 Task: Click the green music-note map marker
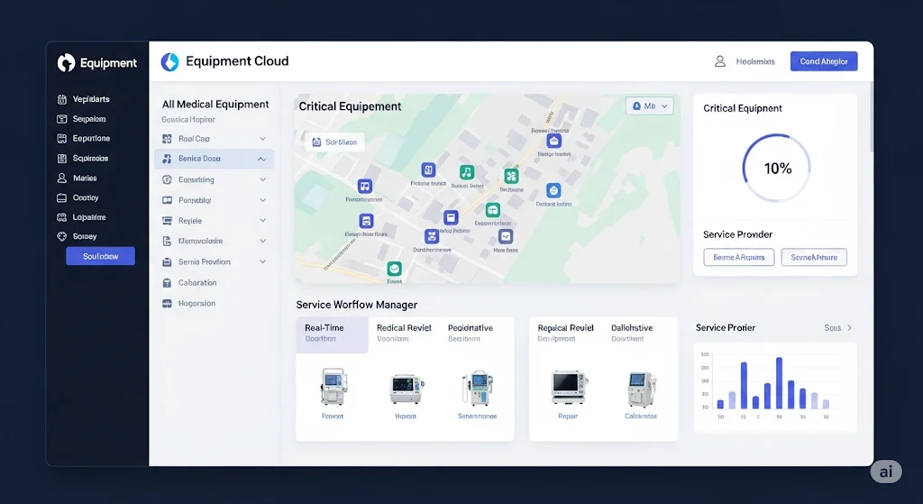[x=467, y=172]
